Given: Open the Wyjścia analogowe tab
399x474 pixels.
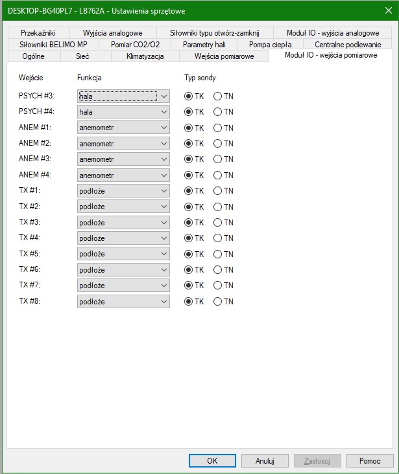Looking at the screenshot, I should coord(112,32).
